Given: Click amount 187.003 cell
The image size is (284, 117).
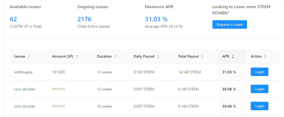Looking at the screenshot, I should click(x=58, y=72).
